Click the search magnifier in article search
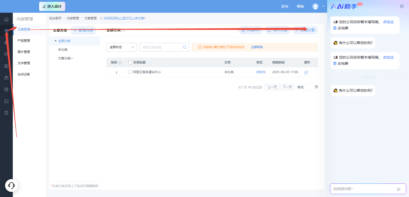The height and width of the screenshot is (197, 409). pos(185,47)
